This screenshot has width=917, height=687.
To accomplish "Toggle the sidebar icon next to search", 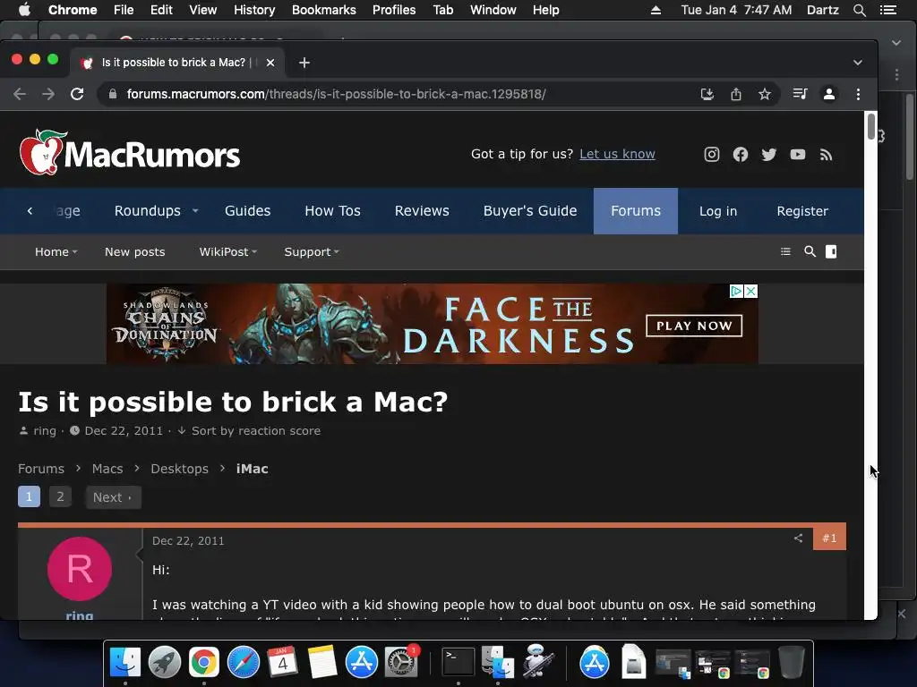I will tap(831, 251).
